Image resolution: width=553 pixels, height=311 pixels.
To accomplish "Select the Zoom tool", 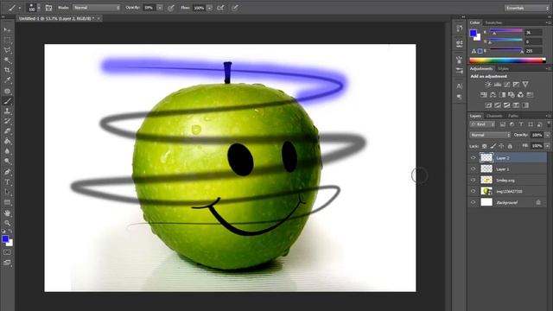I will [7, 223].
